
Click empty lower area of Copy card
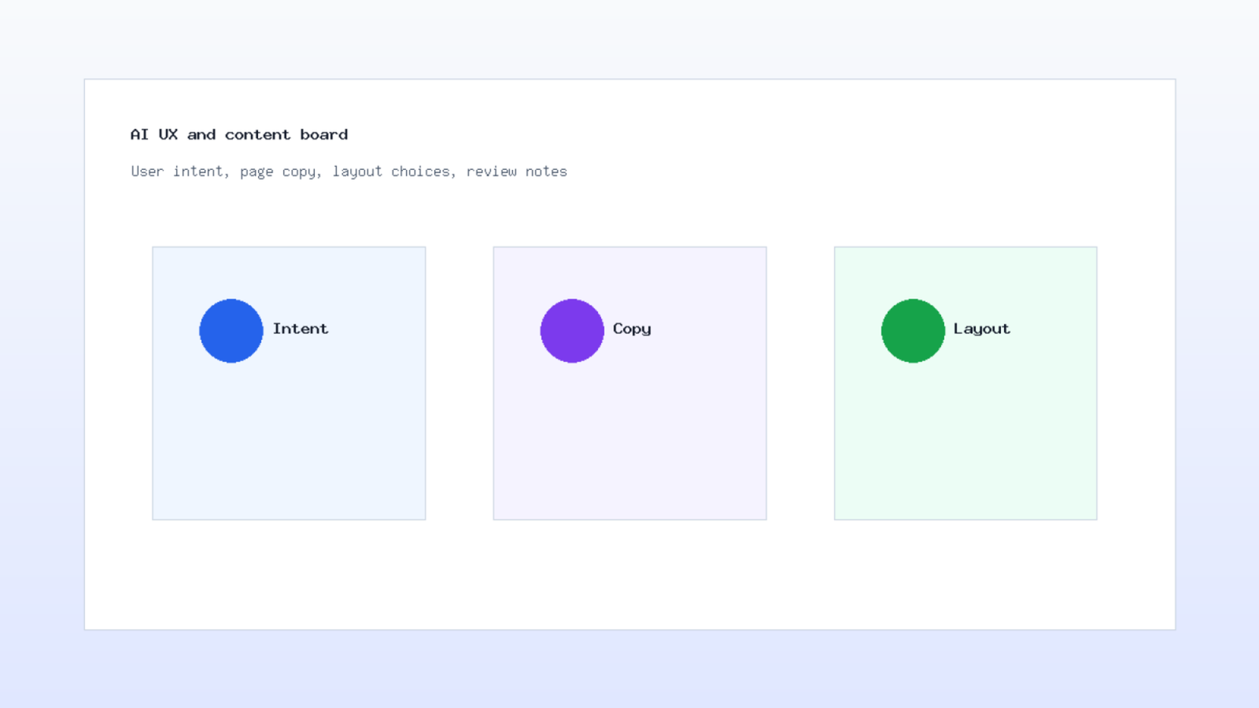click(x=629, y=448)
